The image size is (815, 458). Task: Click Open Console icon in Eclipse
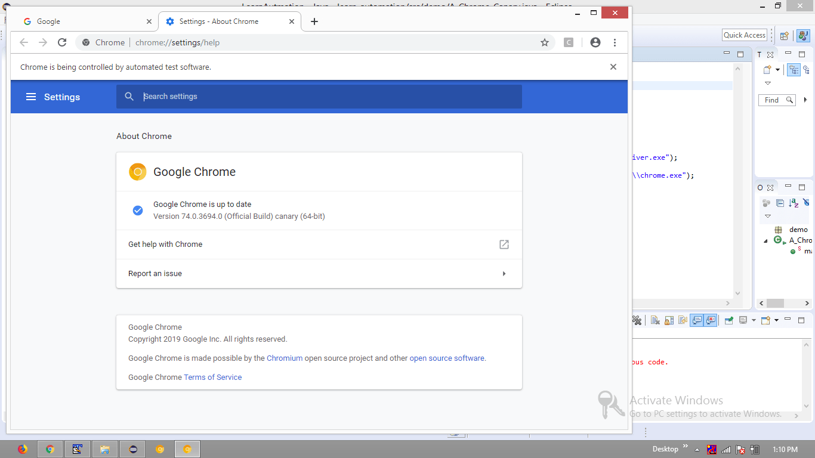coord(765,320)
